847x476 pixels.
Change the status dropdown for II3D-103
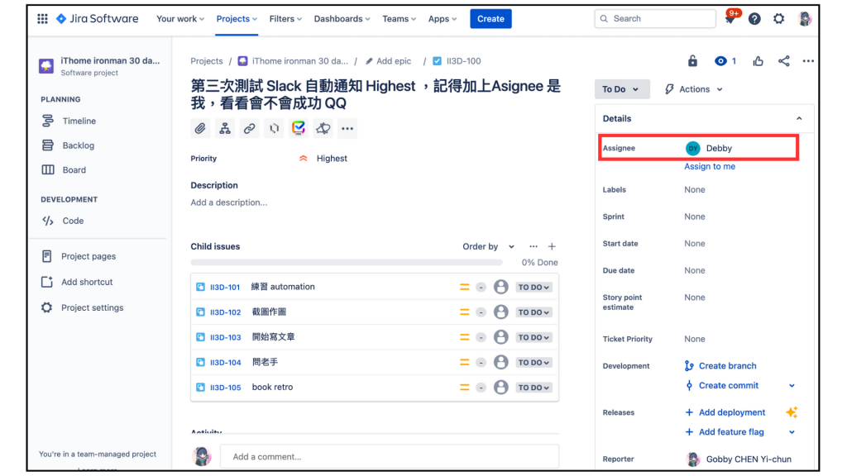pos(534,337)
